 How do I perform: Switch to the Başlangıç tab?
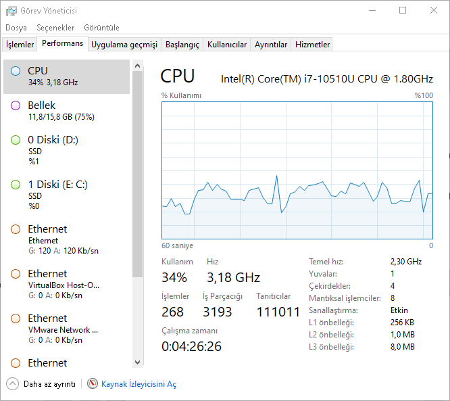point(182,45)
